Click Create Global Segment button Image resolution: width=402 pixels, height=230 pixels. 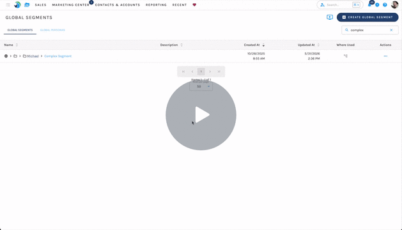(367, 17)
